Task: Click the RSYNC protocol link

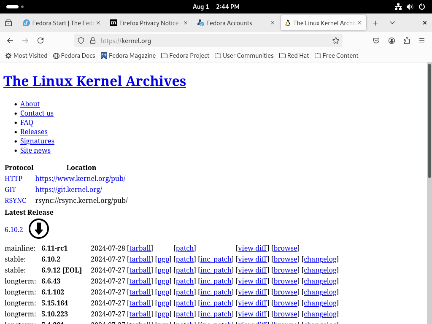Action: (15, 200)
